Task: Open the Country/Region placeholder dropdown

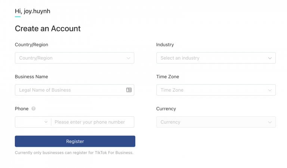Action: pos(71,58)
